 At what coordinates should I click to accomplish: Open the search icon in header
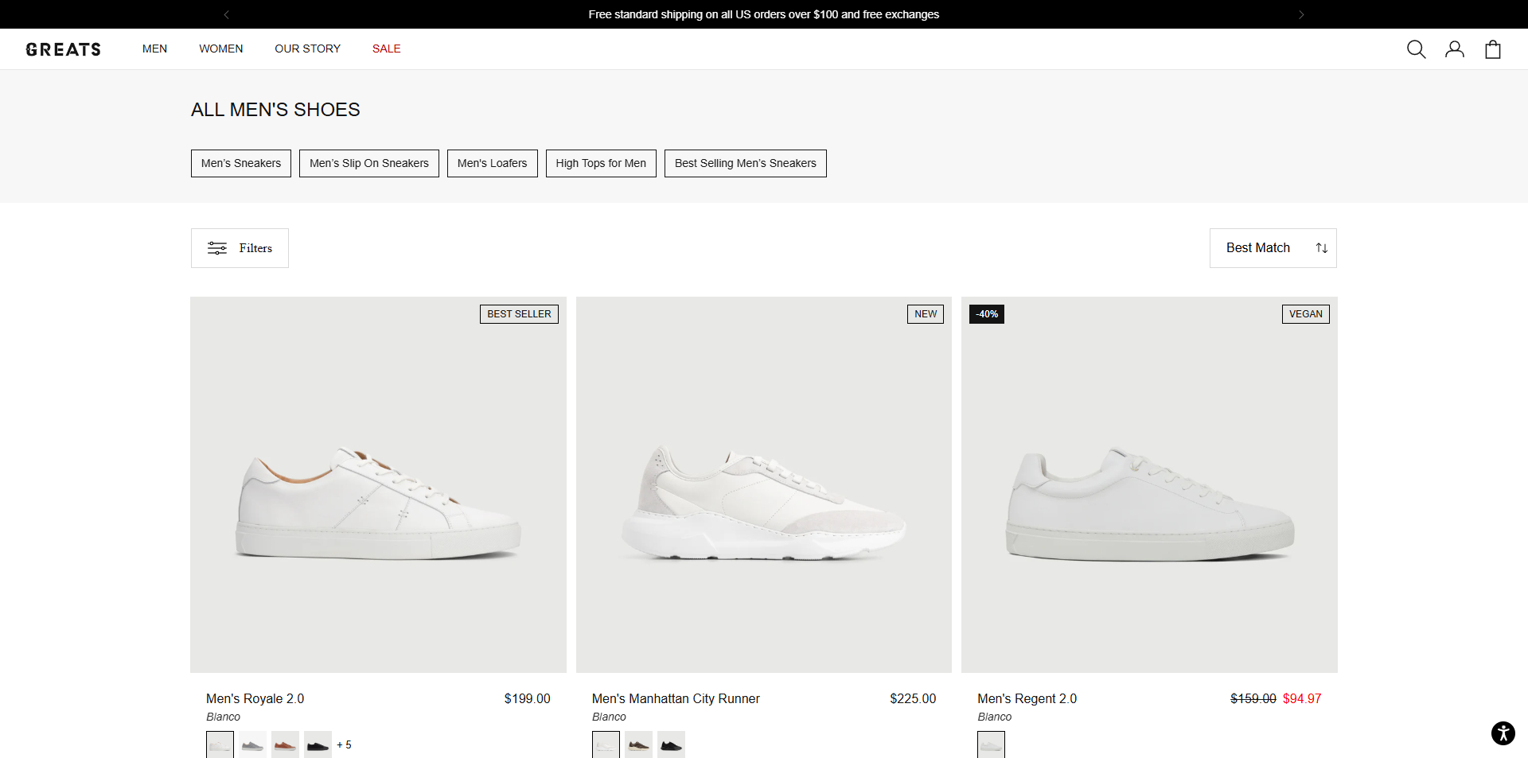coord(1416,49)
